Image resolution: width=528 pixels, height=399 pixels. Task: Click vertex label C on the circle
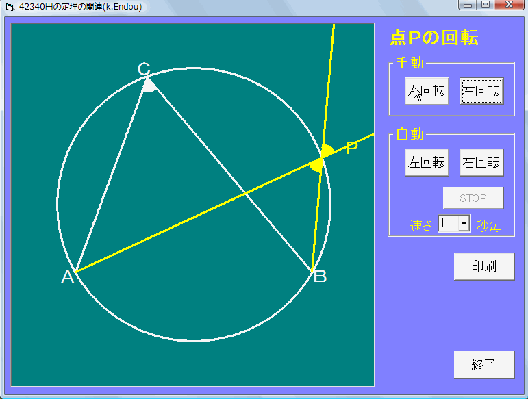[144, 69]
